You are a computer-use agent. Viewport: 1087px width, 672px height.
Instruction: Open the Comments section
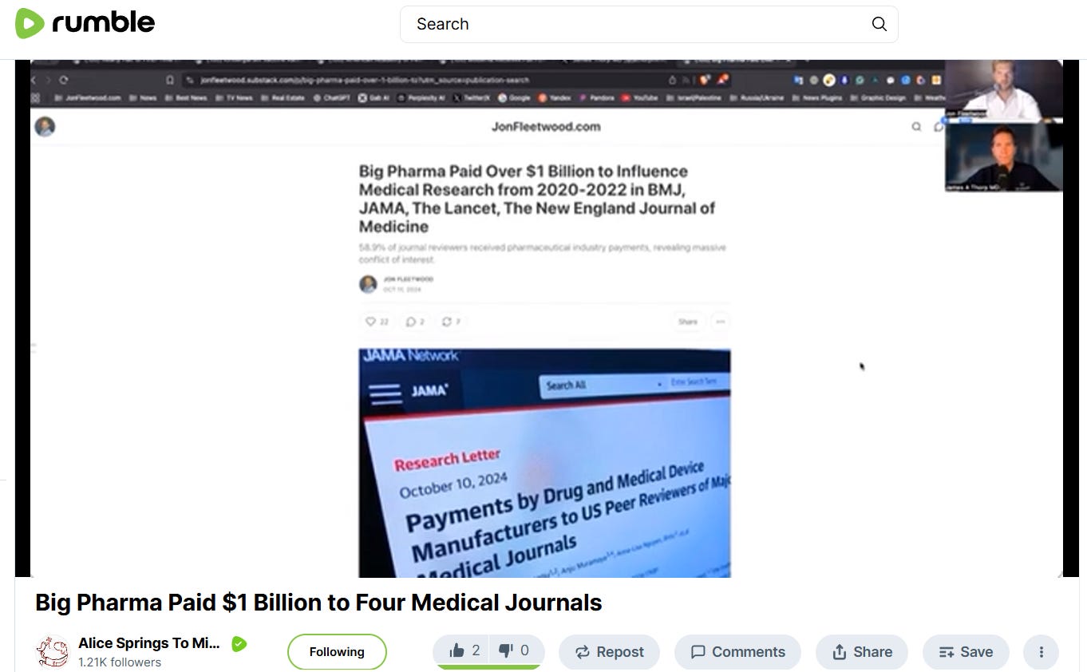737,652
